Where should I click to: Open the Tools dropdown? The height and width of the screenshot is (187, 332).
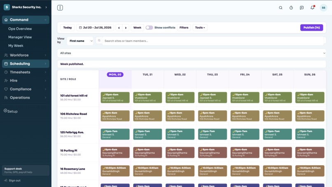click(x=200, y=28)
